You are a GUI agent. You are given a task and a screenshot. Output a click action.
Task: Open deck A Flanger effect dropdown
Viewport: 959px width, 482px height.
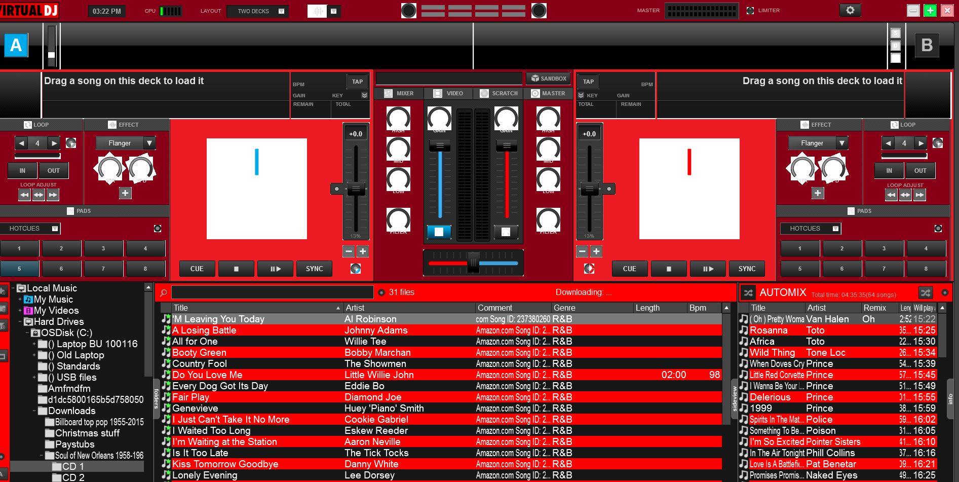tap(149, 143)
